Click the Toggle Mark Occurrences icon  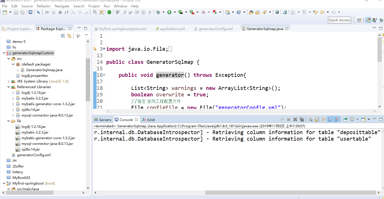[123, 12]
